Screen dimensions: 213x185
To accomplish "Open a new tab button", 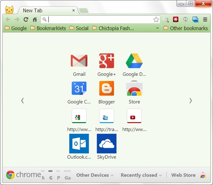I will (84, 10).
